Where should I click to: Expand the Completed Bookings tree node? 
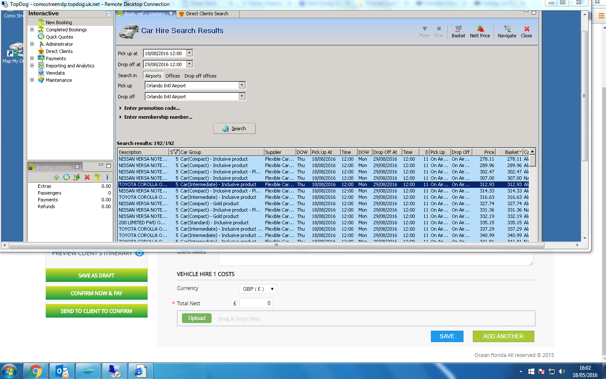point(32,30)
